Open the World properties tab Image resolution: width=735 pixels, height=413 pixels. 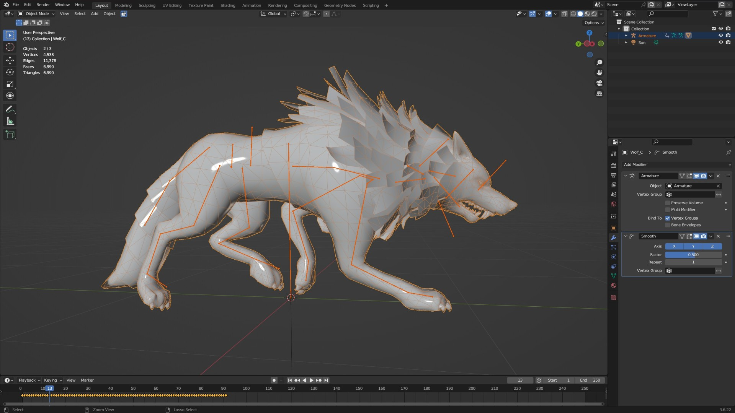pos(614,204)
